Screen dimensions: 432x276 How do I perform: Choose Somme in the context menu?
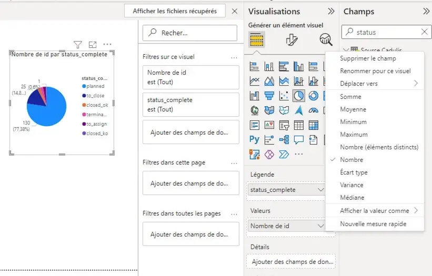[350, 97]
